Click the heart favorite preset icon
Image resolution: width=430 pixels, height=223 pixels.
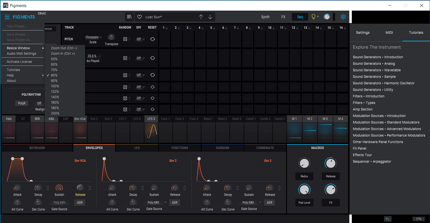[140, 17]
